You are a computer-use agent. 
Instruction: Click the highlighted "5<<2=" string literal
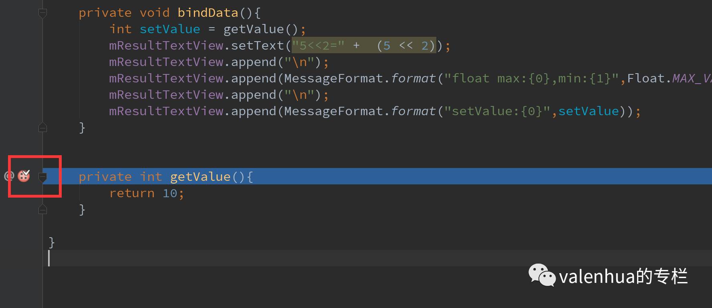point(318,46)
